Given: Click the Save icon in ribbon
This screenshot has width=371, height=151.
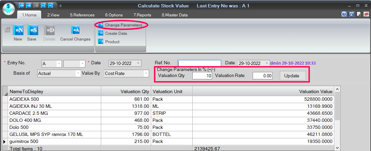Looking at the screenshot, I should pyautogui.click(x=33, y=30).
